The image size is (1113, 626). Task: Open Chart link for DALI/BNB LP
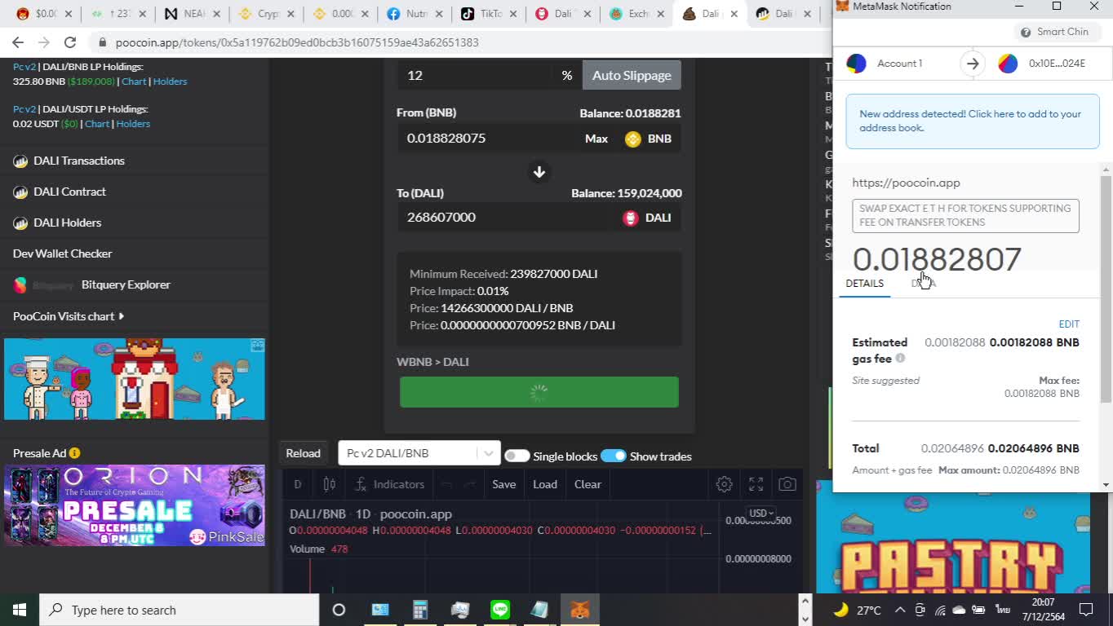click(x=134, y=82)
